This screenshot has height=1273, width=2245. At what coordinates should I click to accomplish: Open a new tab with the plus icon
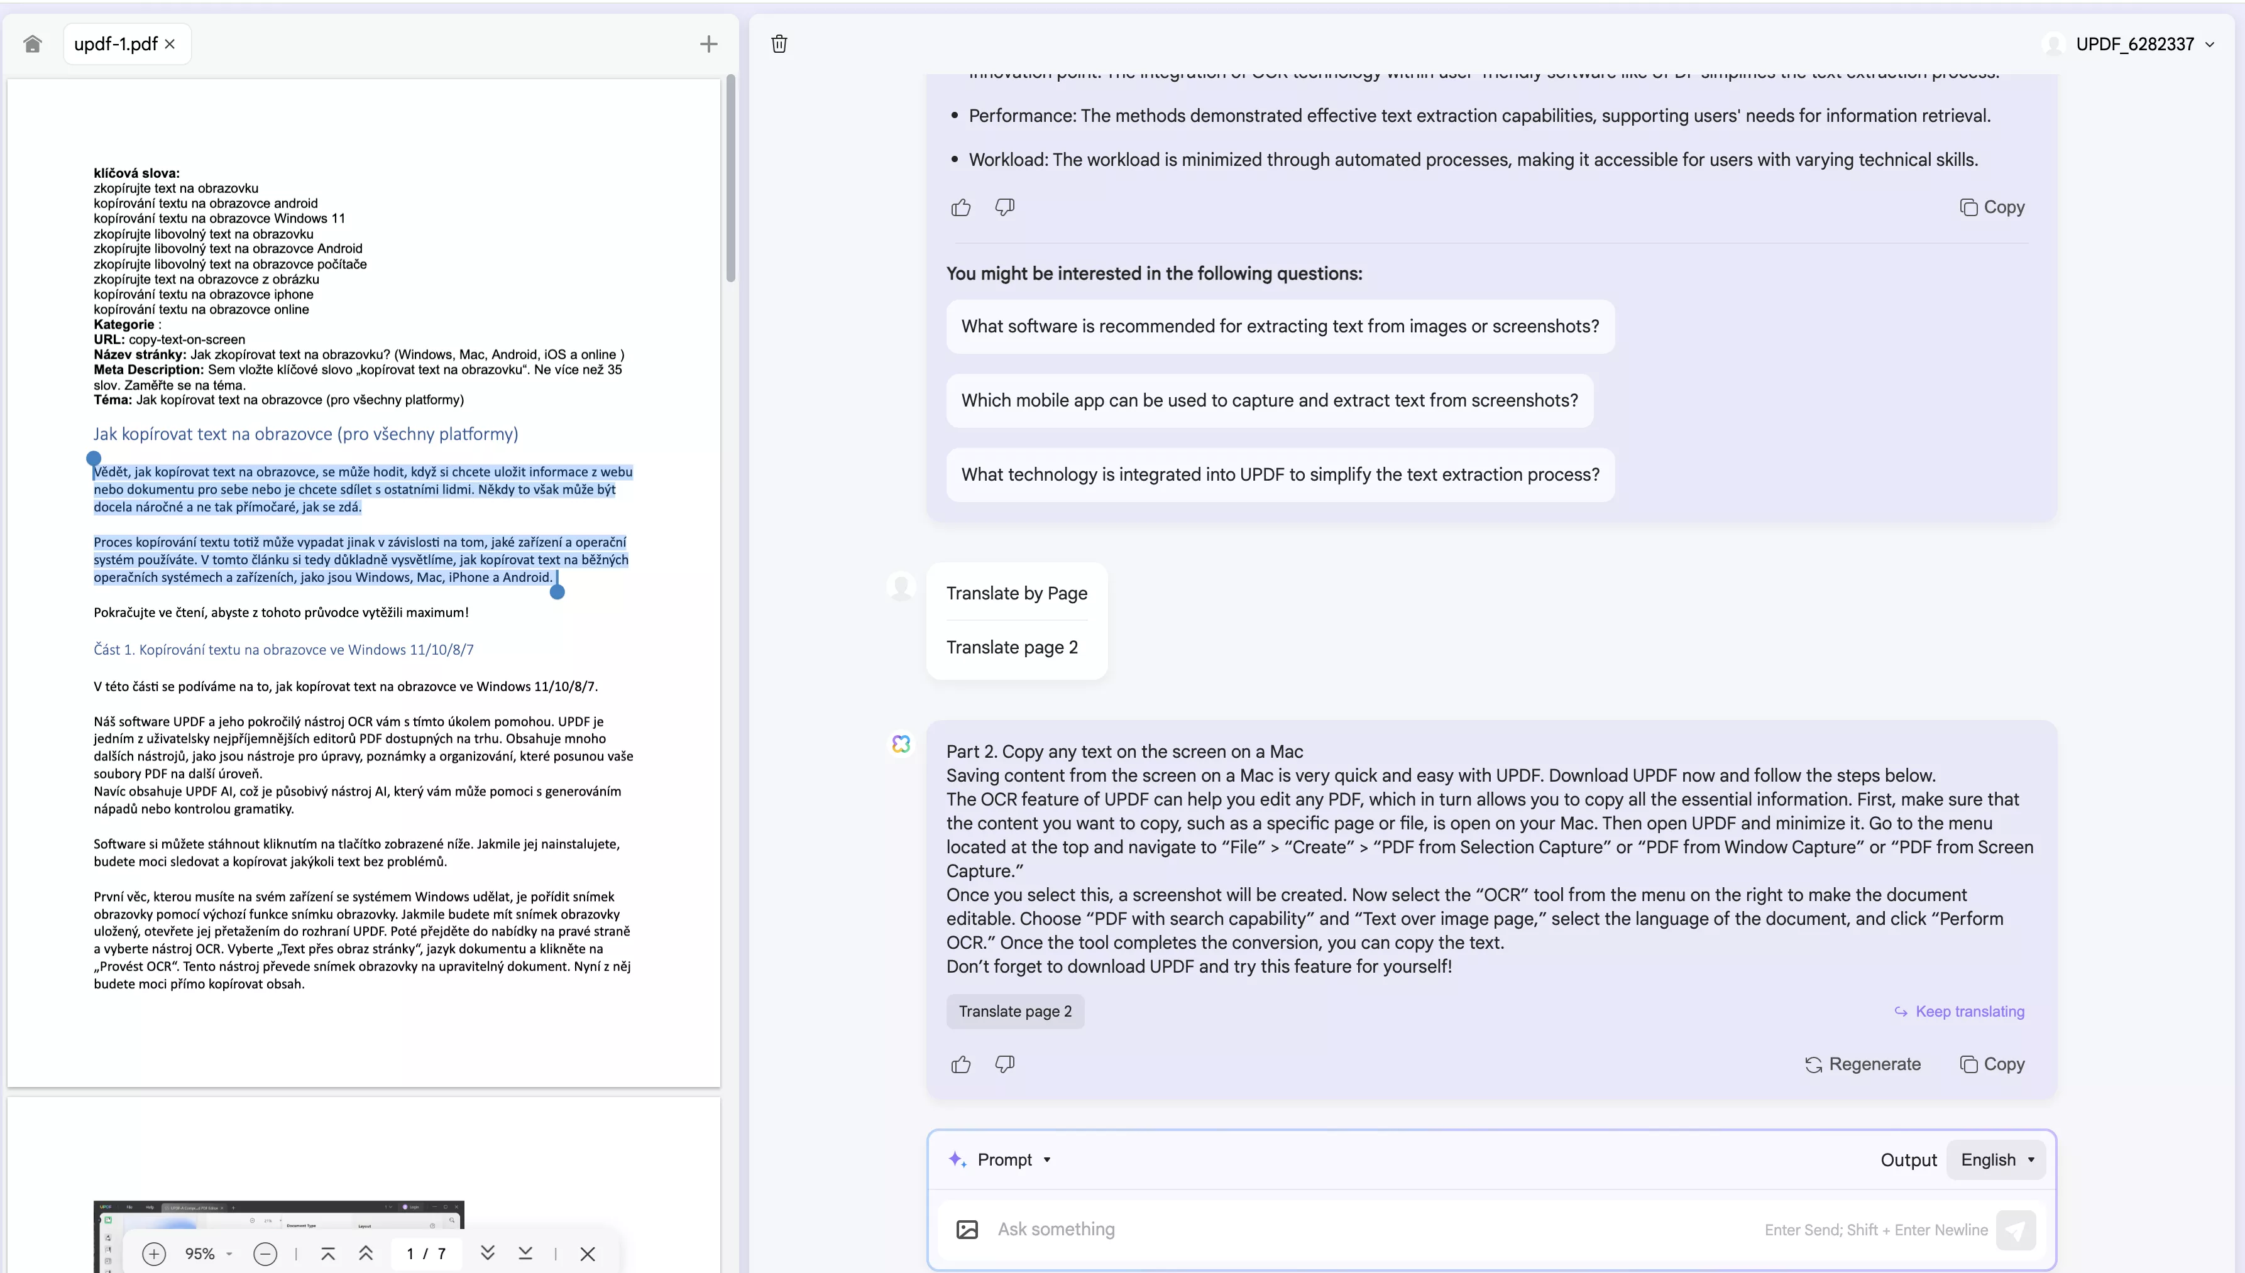coord(708,43)
